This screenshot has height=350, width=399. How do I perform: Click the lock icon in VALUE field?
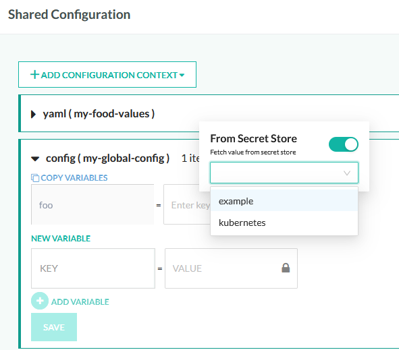[x=286, y=268]
